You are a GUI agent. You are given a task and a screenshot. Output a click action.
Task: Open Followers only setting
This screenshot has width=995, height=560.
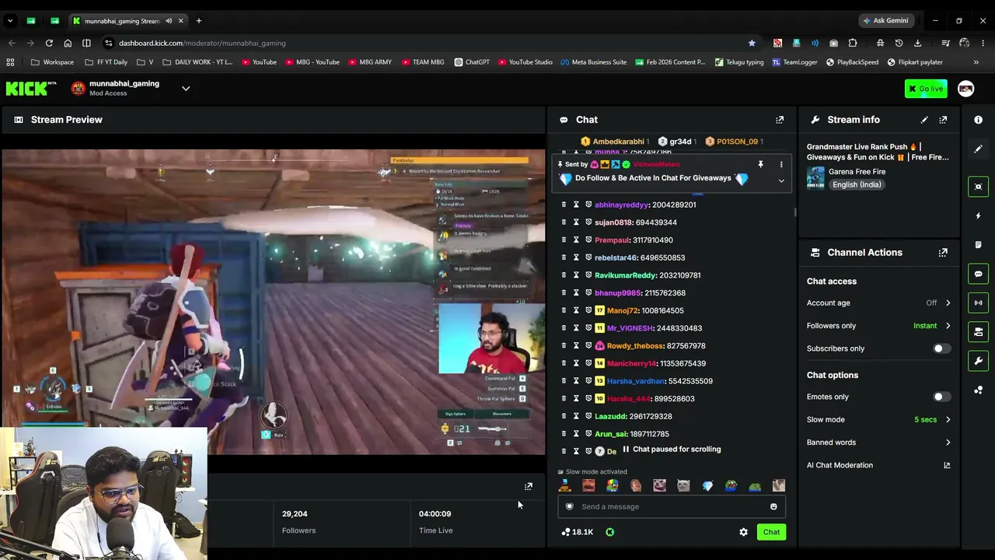click(x=878, y=326)
